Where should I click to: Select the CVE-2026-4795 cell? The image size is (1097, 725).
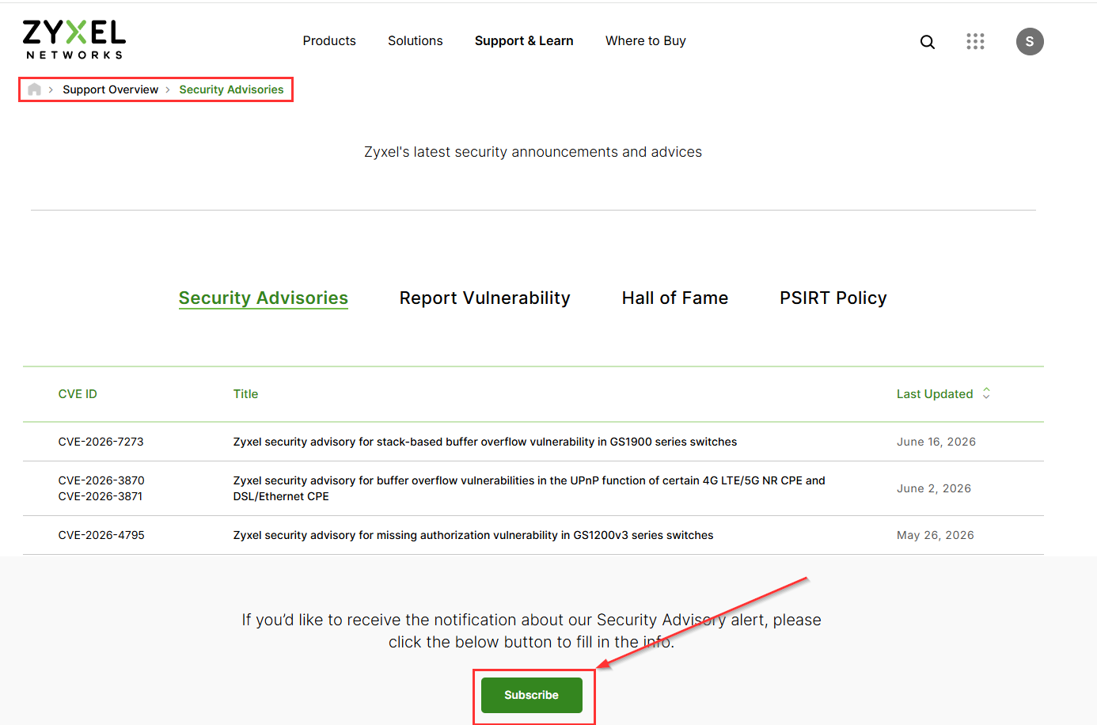click(x=101, y=535)
